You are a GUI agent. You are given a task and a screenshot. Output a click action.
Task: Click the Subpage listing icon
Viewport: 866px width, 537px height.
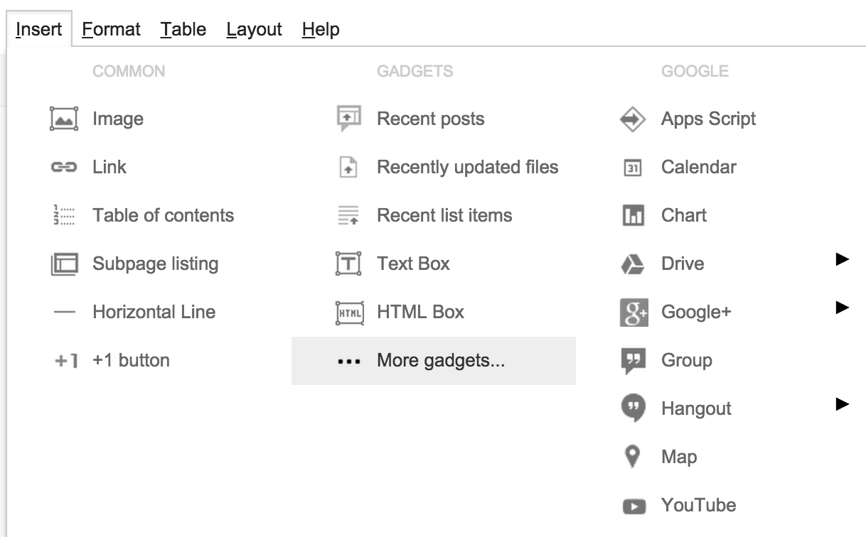(x=64, y=264)
